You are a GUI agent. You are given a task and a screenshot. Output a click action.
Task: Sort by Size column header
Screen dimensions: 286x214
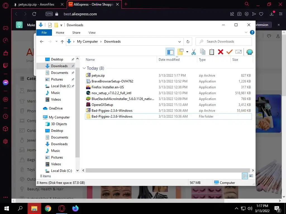click(x=235, y=60)
